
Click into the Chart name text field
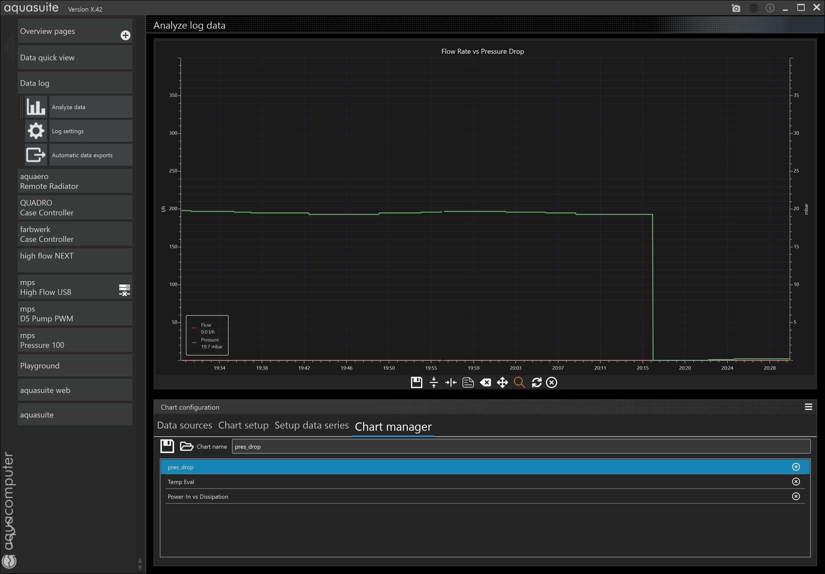520,446
